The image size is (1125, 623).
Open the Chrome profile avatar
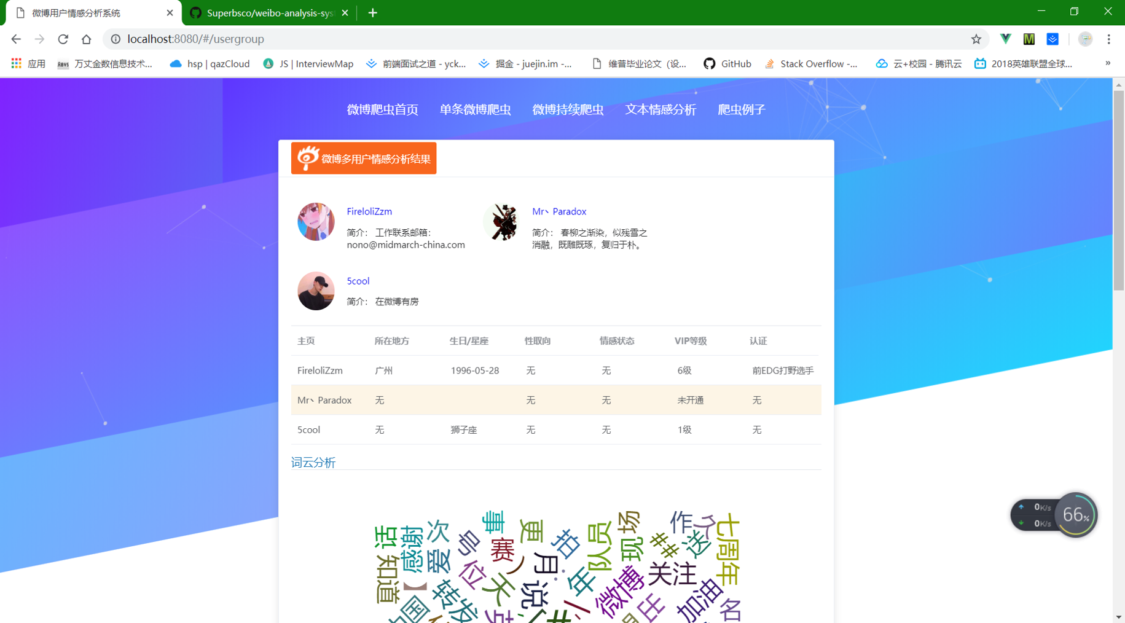click(1086, 39)
